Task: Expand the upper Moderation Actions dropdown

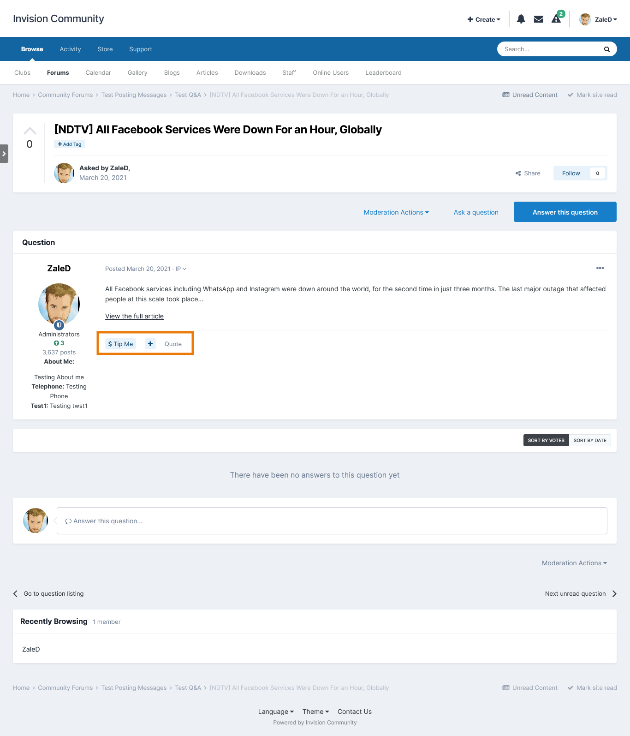Action: pyautogui.click(x=396, y=212)
